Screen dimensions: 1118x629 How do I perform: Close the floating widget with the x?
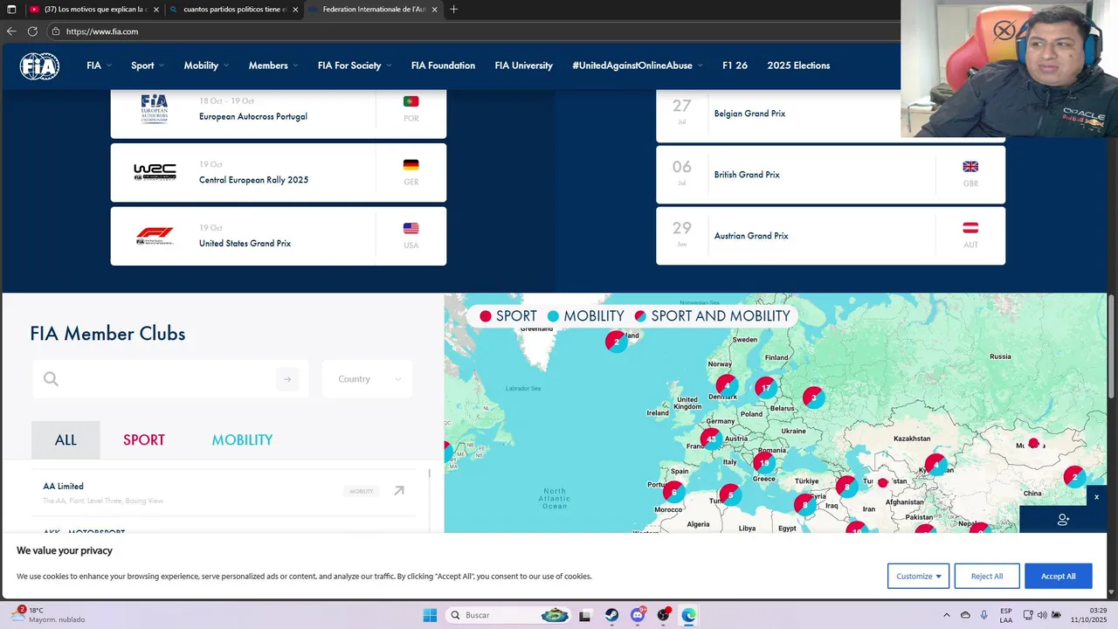coord(1097,496)
